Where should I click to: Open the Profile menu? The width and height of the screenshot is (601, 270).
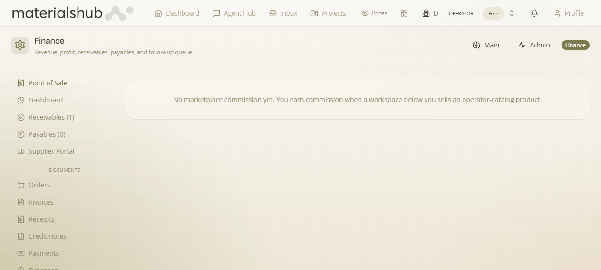pyautogui.click(x=569, y=13)
